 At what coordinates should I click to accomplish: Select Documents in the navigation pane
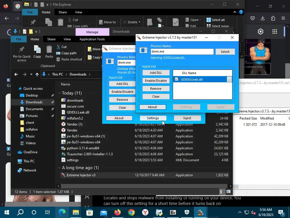pos(34,109)
